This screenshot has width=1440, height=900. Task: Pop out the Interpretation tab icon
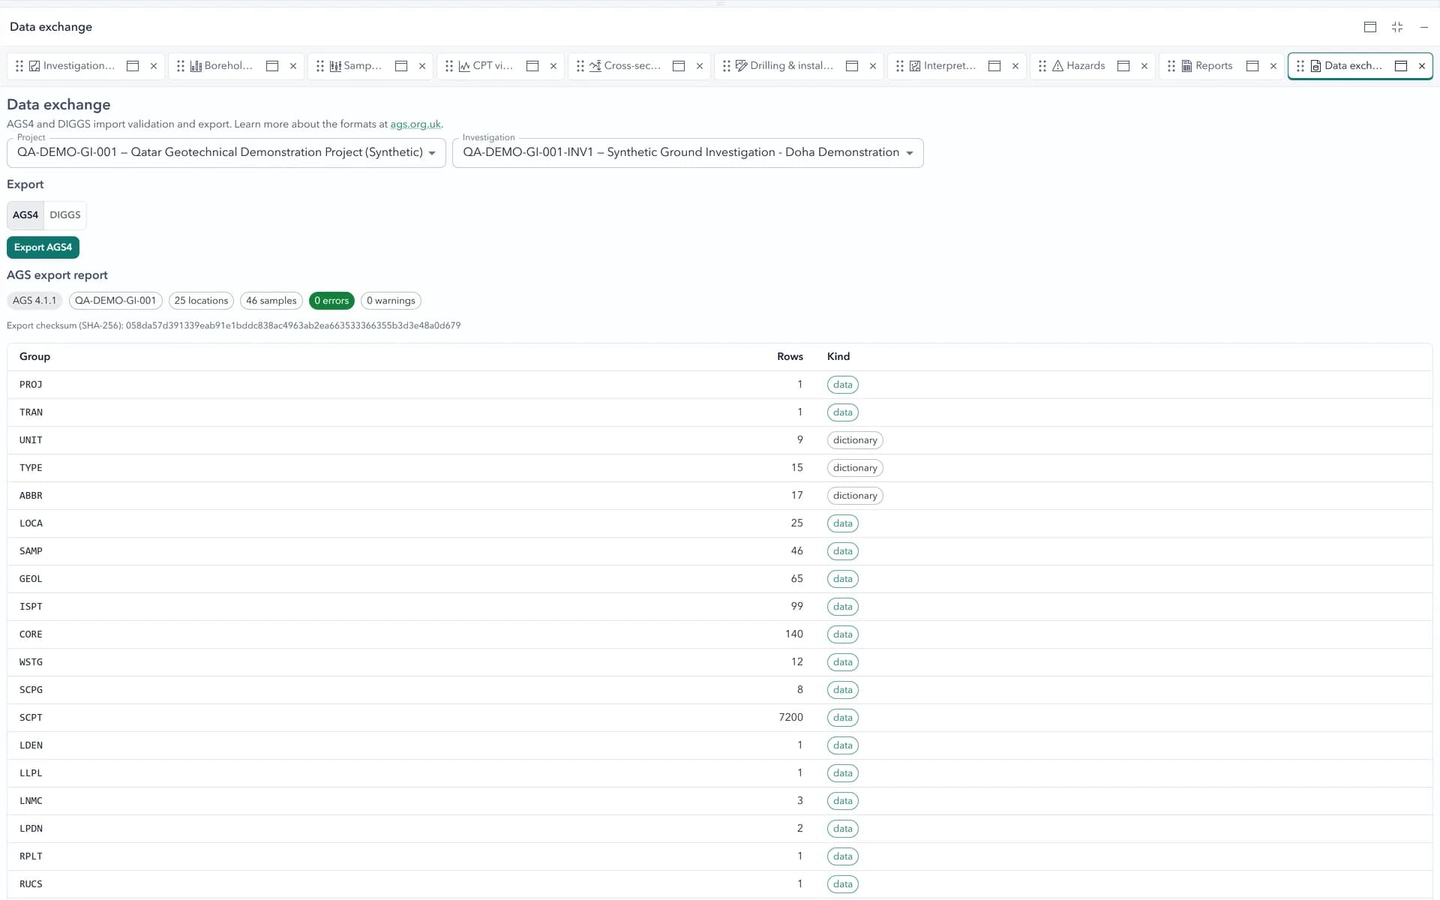(994, 66)
